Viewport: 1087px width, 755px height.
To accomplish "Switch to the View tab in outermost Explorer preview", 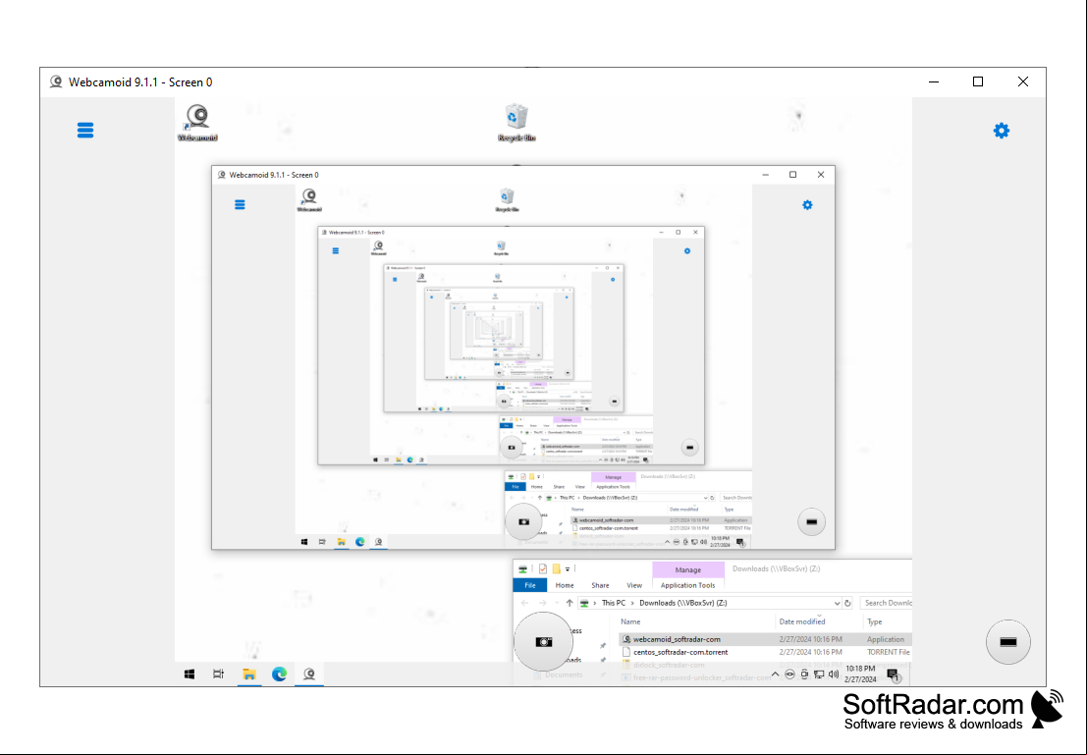I will coord(634,585).
